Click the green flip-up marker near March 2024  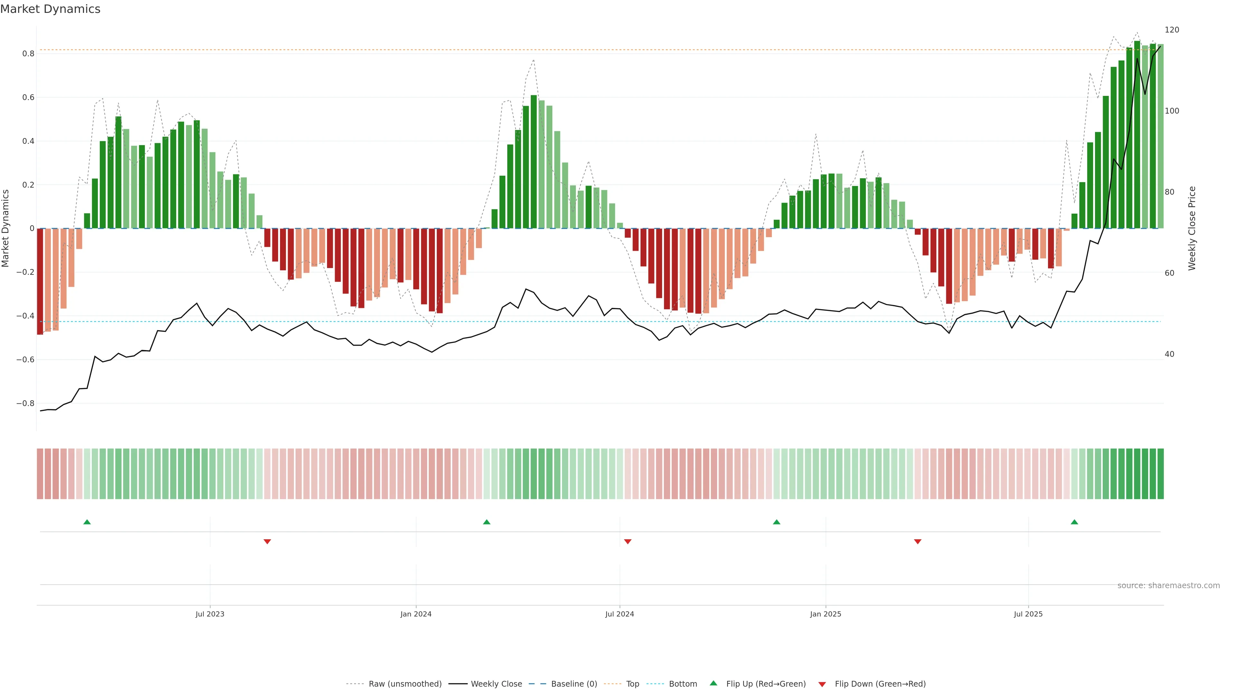[487, 522]
